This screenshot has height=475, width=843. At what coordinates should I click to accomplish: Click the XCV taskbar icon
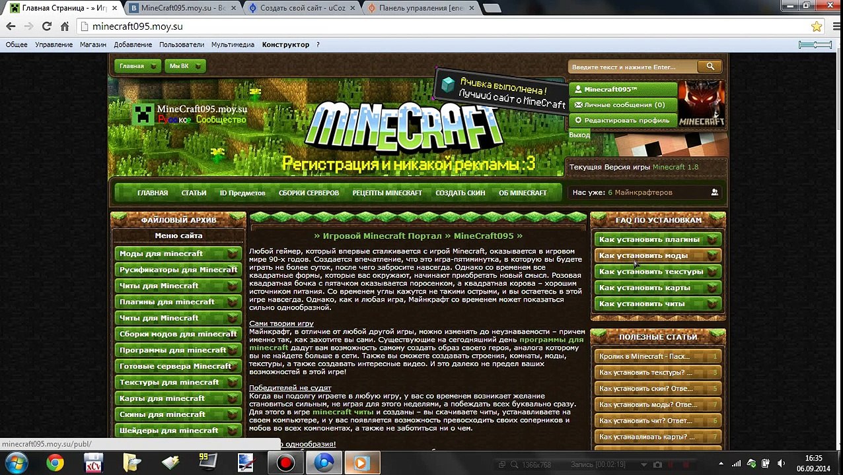[x=93, y=463]
